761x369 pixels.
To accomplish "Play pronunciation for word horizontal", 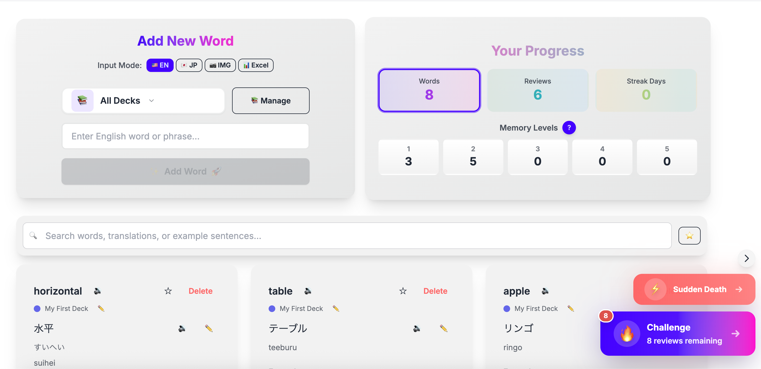I will [97, 291].
